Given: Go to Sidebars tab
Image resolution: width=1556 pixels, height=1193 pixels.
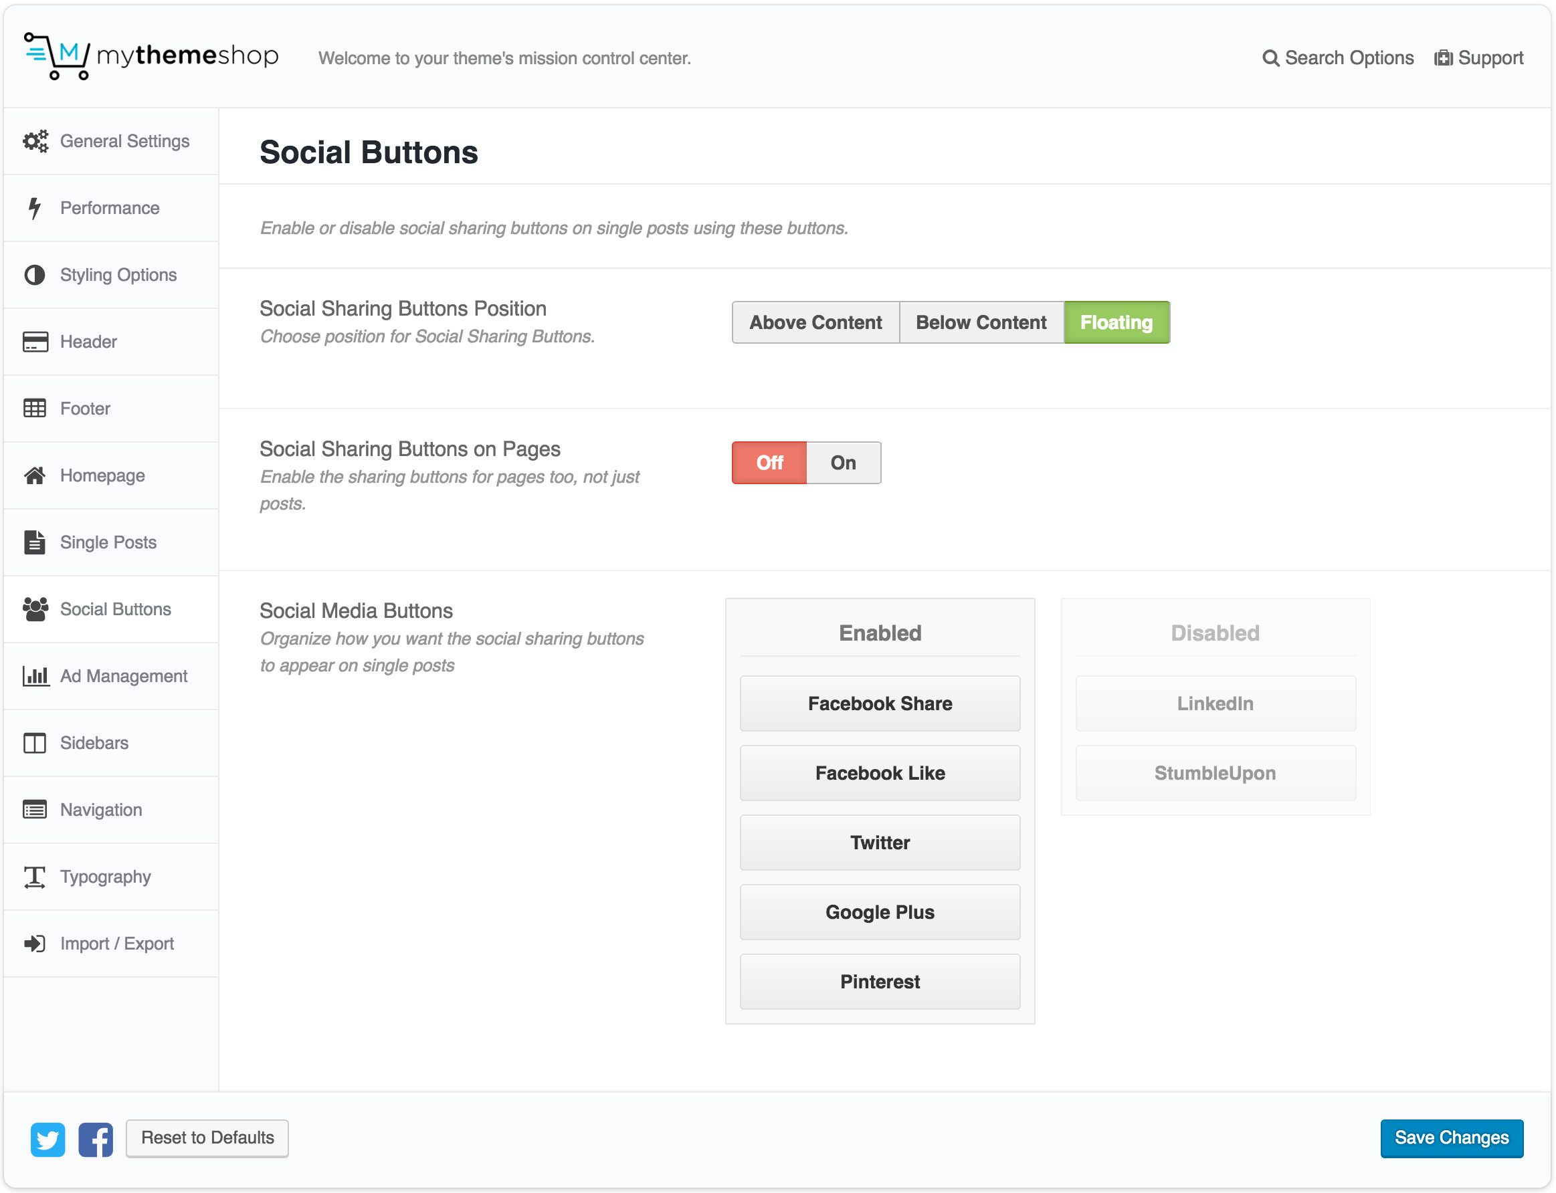Looking at the screenshot, I should [111, 743].
